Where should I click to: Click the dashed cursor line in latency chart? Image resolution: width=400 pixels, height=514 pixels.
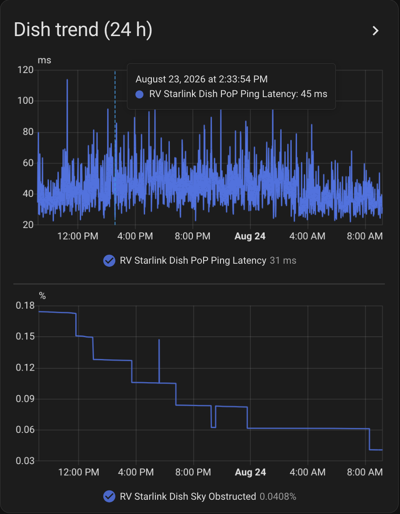click(x=115, y=147)
